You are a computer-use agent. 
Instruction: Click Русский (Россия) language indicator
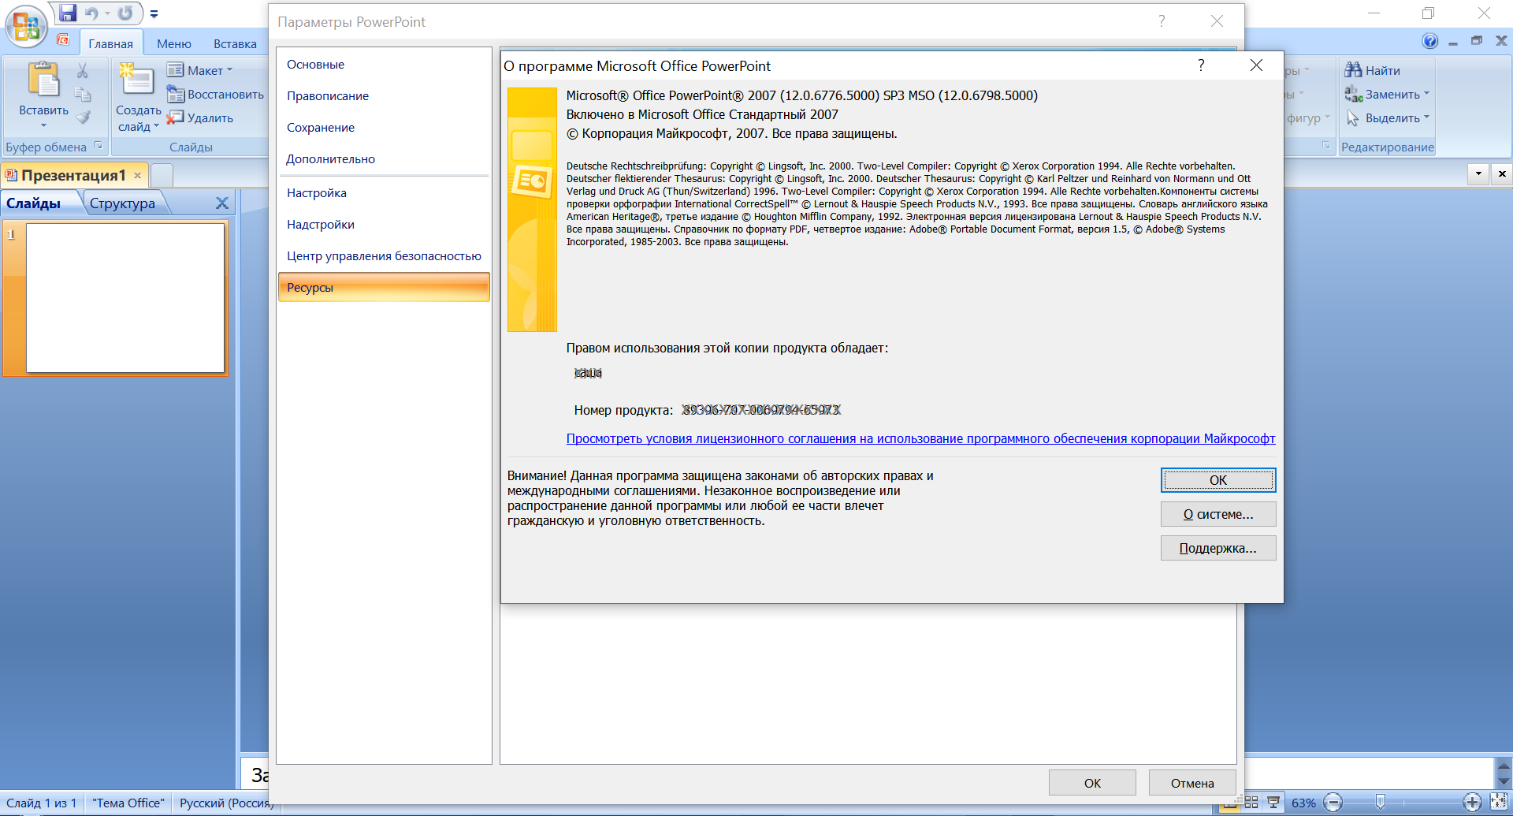227,803
